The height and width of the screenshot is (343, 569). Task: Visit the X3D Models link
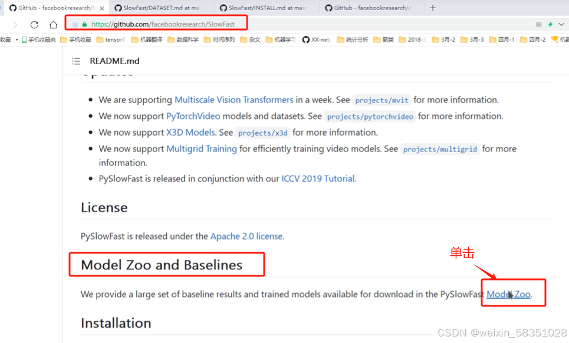click(191, 133)
